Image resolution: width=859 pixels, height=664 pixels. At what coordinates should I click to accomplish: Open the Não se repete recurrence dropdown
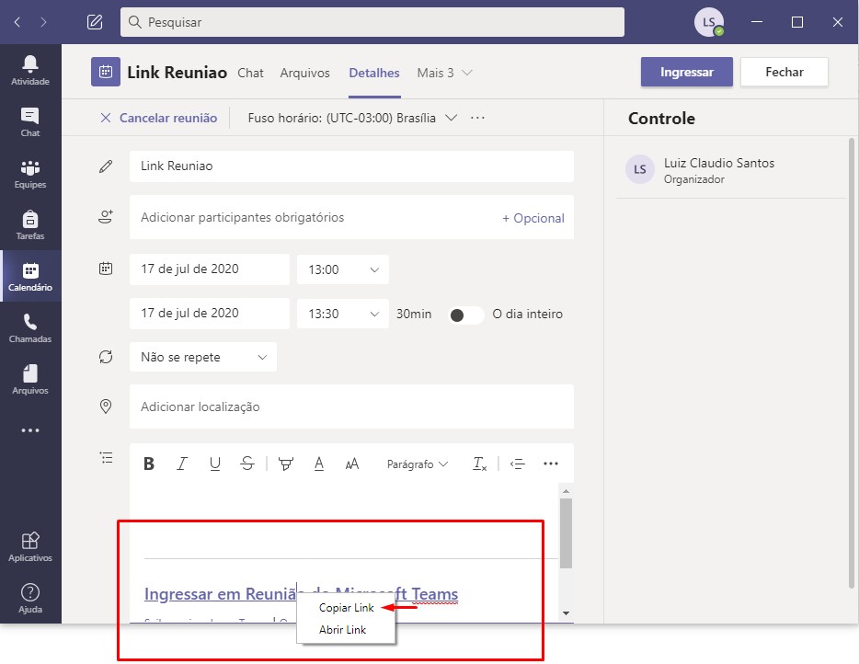[203, 357]
